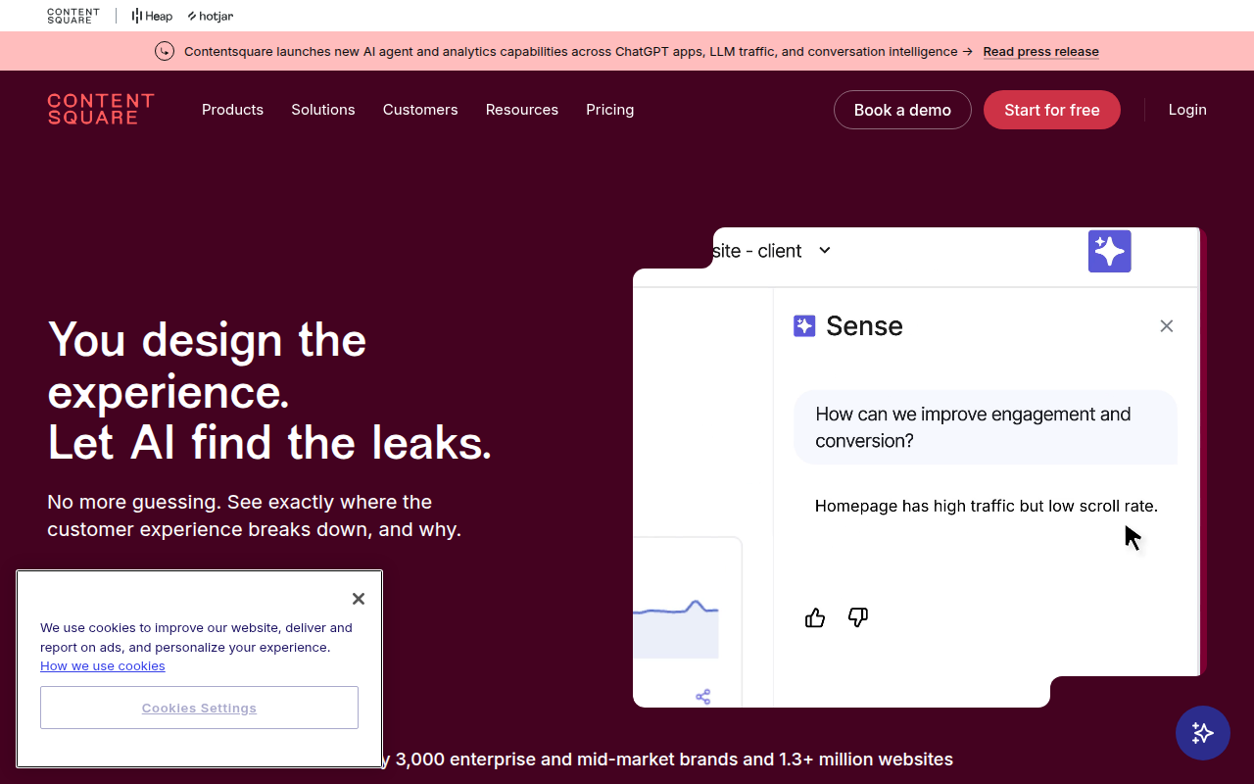This screenshot has height=784, width=1254.
Task: Go to the Pricing page
Action: point(610,110)
